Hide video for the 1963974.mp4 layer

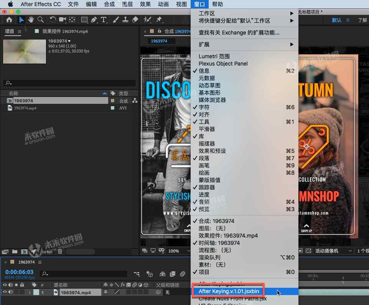(5, 292)
